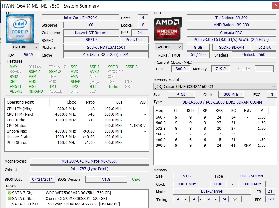Click the BIOS Version V1.8 field
Viewport: 279px width, 208px height.
click(x=106, y=180)
